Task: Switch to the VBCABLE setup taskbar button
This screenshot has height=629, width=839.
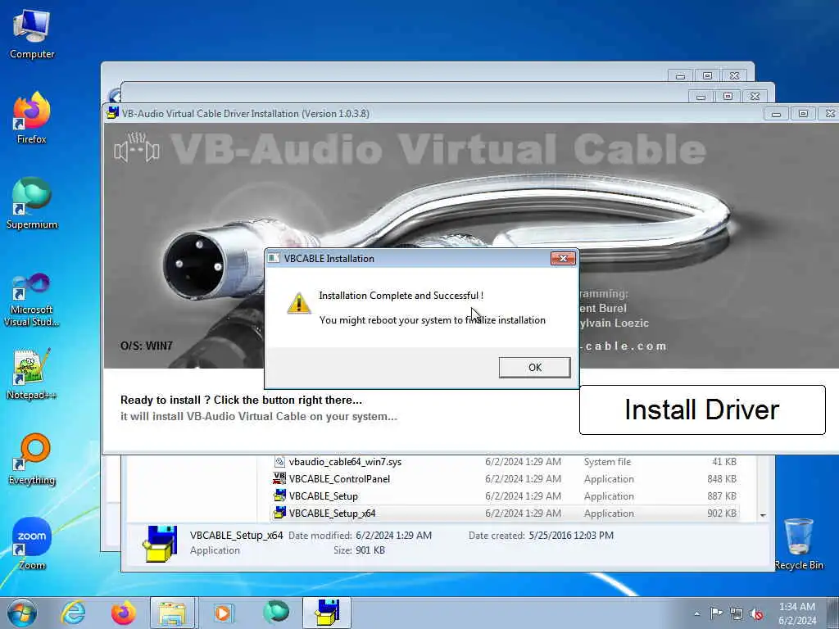Action: [327, 613]
